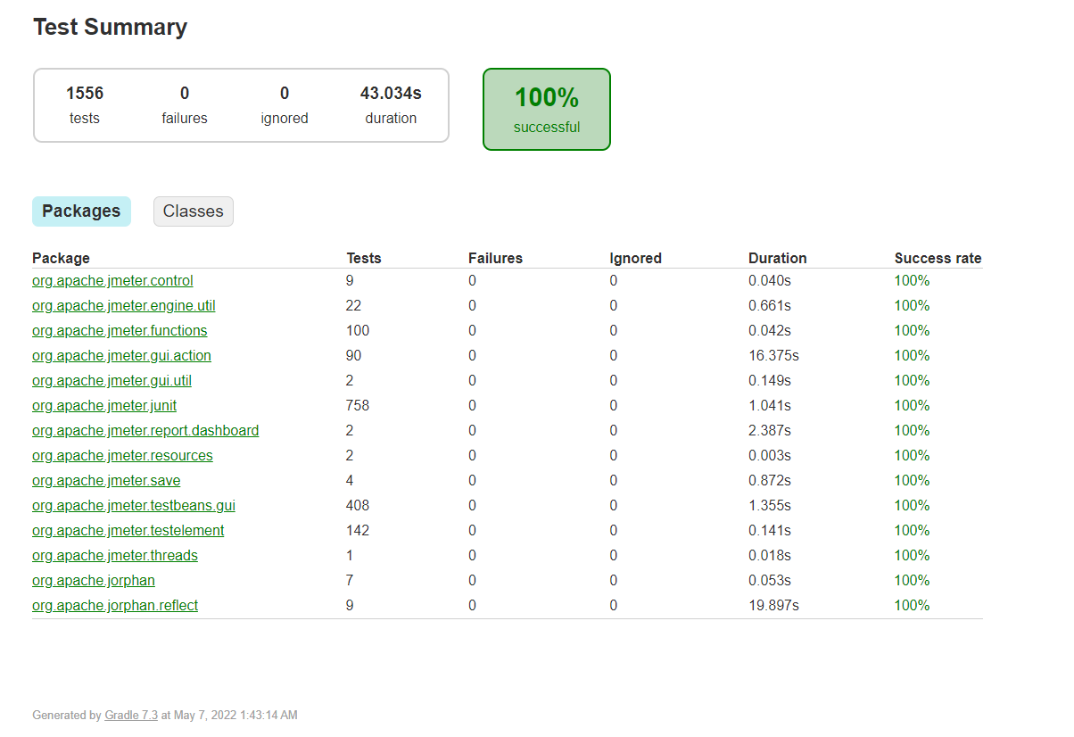Open org.apache.jorphan.reflect package link
Screen dimensions: 1074x737
pos(115,606)
